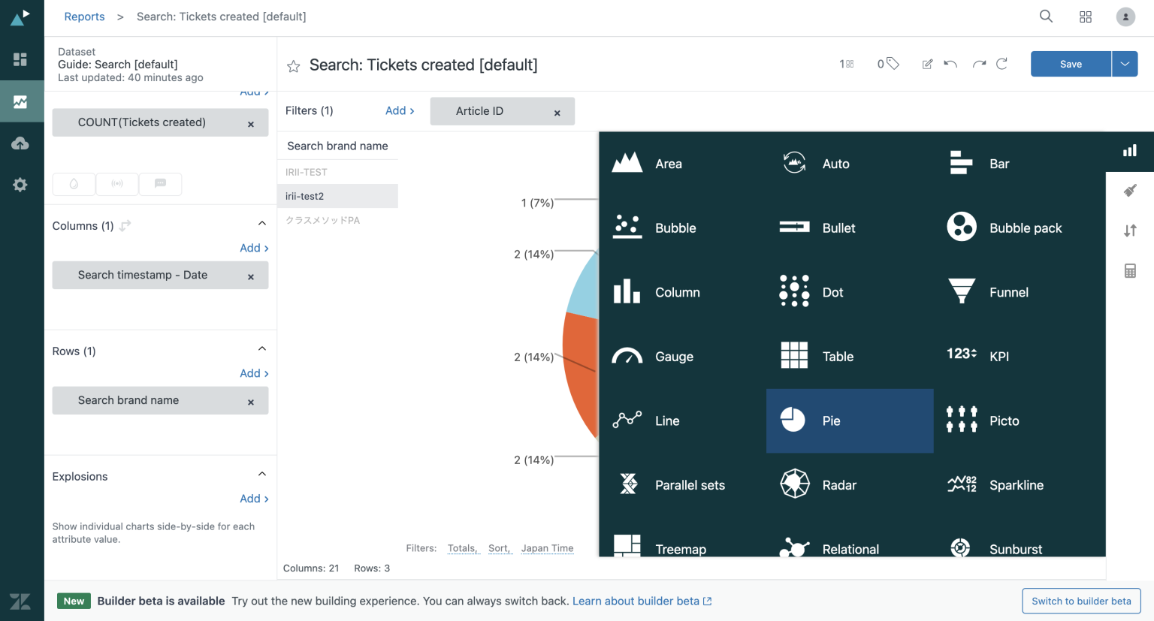The image size is (1154, 621).
Task: Remove the COUNT(Tickets created) metric
Action: pyautogui.click(x=251, y=125)
